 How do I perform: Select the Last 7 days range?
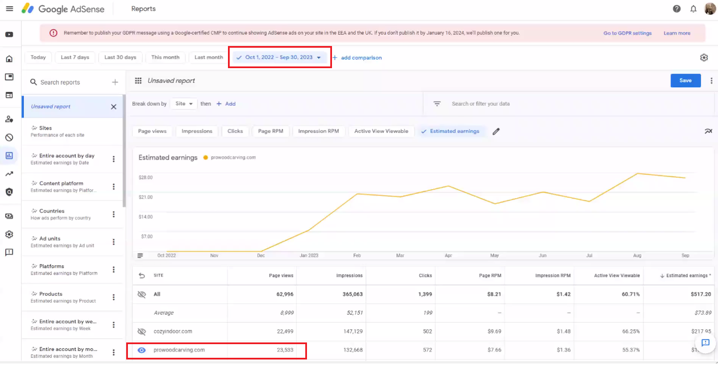[75, 57]
